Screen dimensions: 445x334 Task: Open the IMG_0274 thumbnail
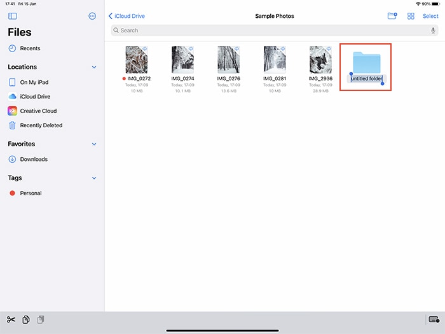point(183,60)
